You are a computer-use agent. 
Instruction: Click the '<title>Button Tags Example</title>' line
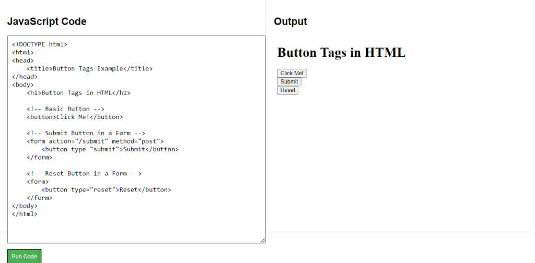pos(89,68)
